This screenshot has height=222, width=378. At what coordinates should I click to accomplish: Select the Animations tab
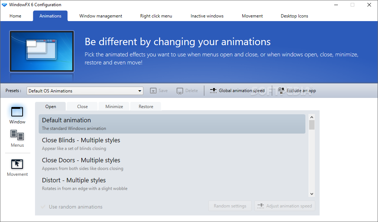coord(50,16)
